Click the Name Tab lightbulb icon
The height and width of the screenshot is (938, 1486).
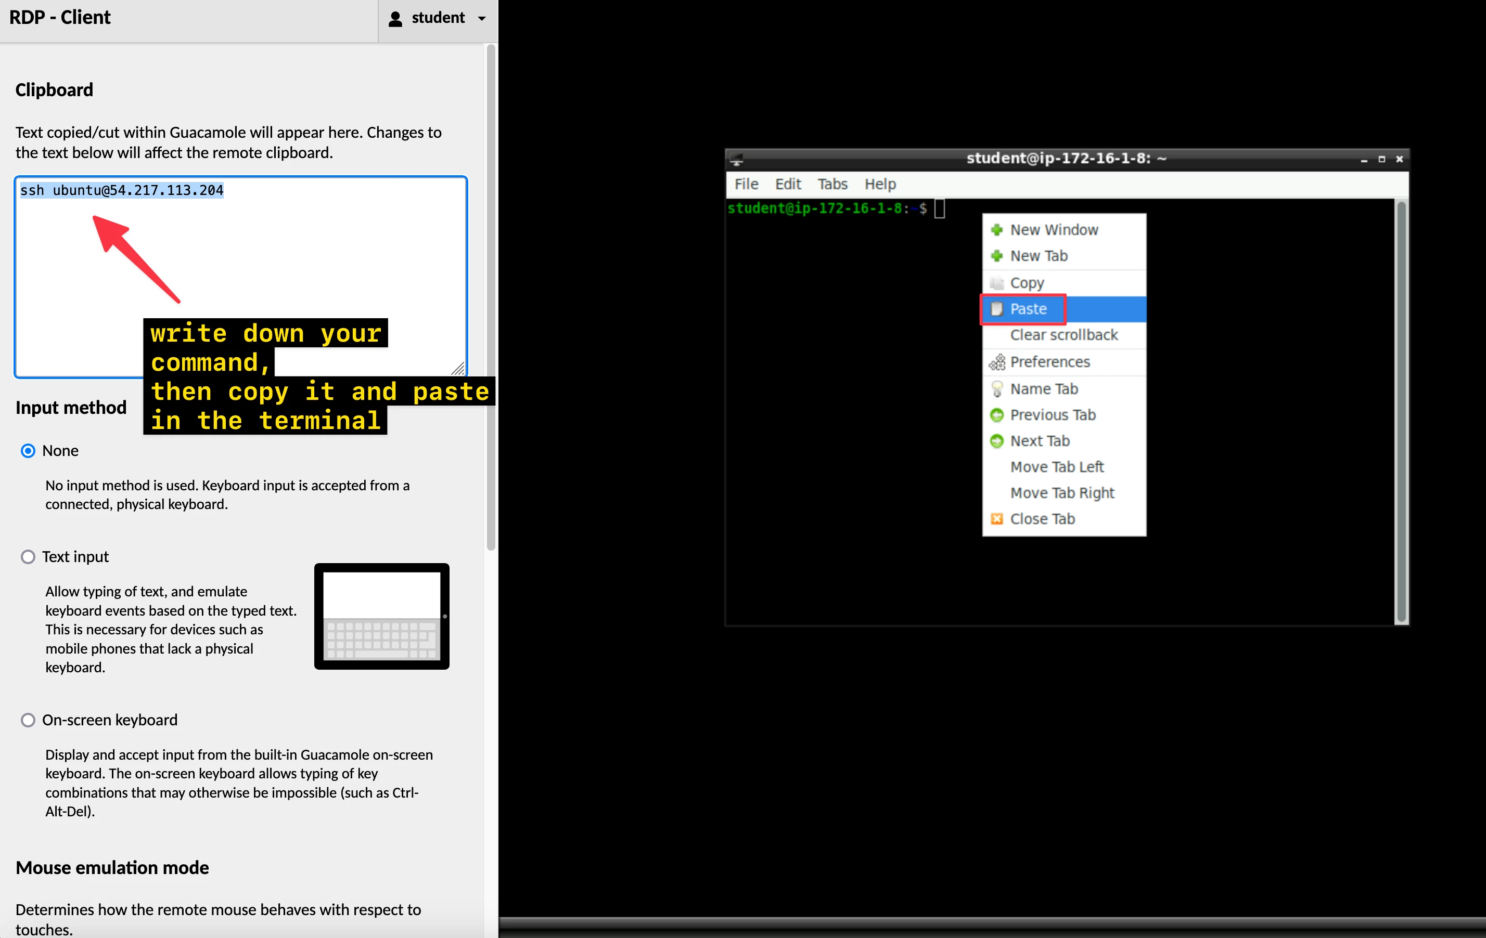coord(996,389)
